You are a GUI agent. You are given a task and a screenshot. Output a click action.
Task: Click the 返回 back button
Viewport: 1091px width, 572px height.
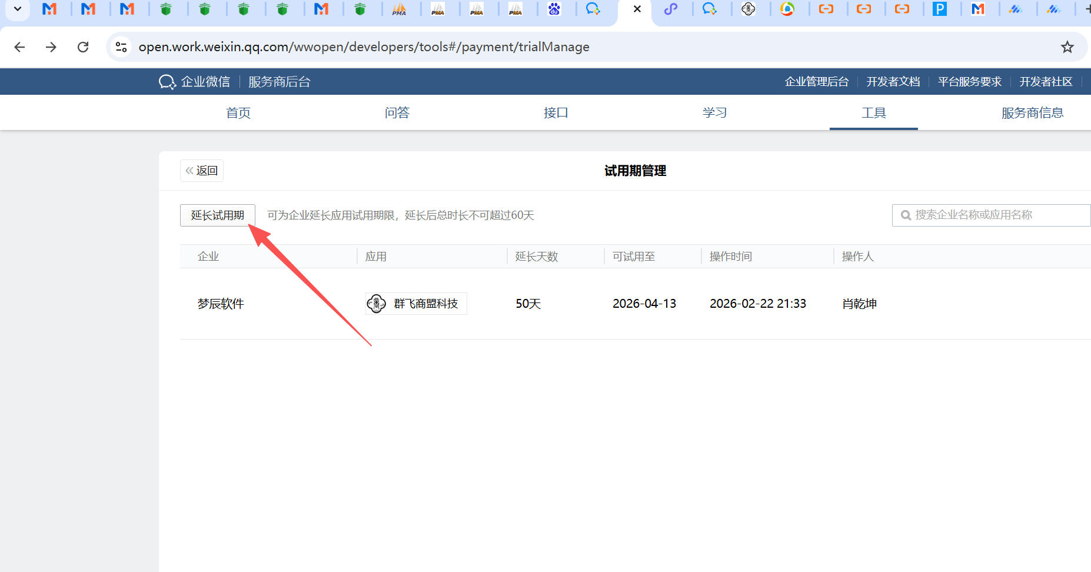coord(202,171)
